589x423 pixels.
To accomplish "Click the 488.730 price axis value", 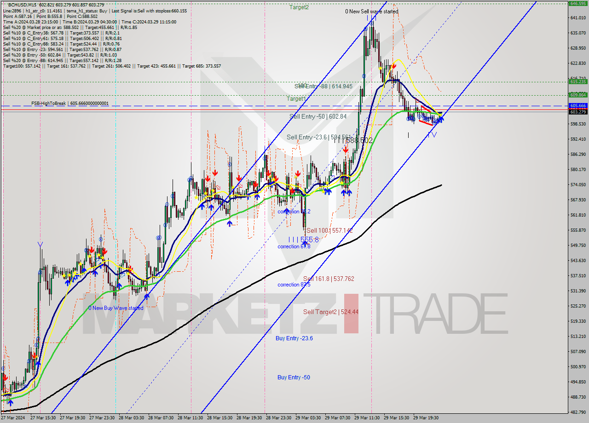I will 577,397.
